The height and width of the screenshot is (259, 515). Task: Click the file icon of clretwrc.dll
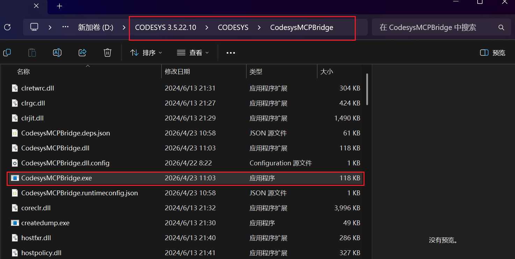coord(15,88)
